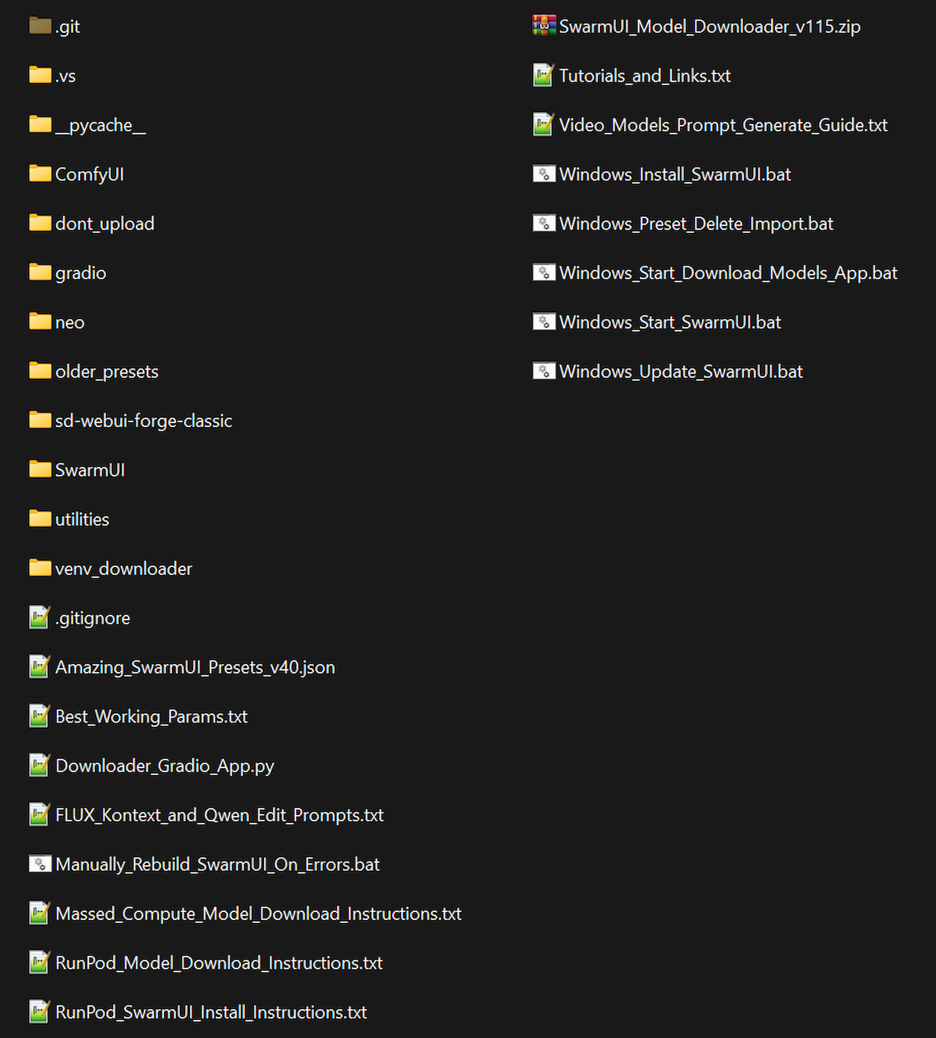Click the folder name "older_presets"
936x1038 pixels.
coord(107,372)
